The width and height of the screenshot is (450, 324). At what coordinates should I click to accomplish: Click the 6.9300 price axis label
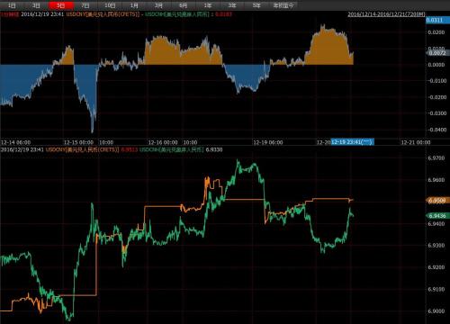pyautogui.click(x=436, y=246)
